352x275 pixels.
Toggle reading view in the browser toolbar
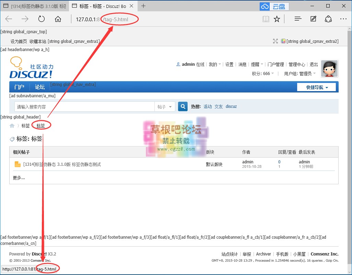[266, 19]
